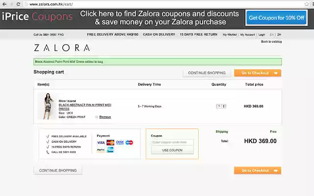Image resolution: width=314 pixels, height=196 pixels.
Task: Click the large HKD 369.00 total amount
Action: pyautogui.click(x=260, y=141)
